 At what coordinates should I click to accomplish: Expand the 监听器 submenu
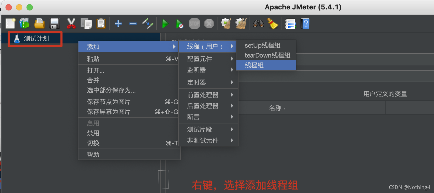click(208, 70)
